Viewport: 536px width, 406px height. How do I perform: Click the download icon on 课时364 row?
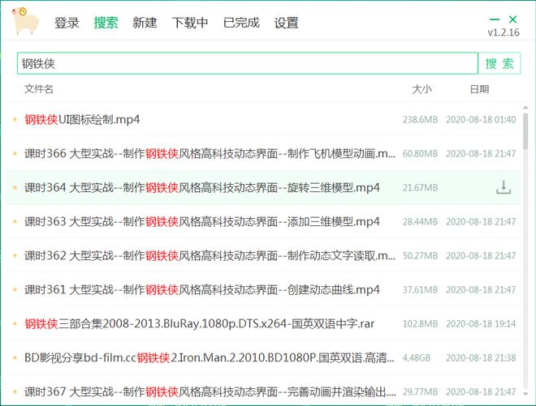coord(504,187)
